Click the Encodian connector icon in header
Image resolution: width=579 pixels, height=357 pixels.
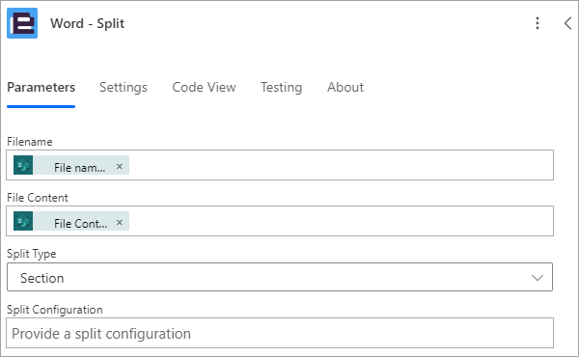22,23
